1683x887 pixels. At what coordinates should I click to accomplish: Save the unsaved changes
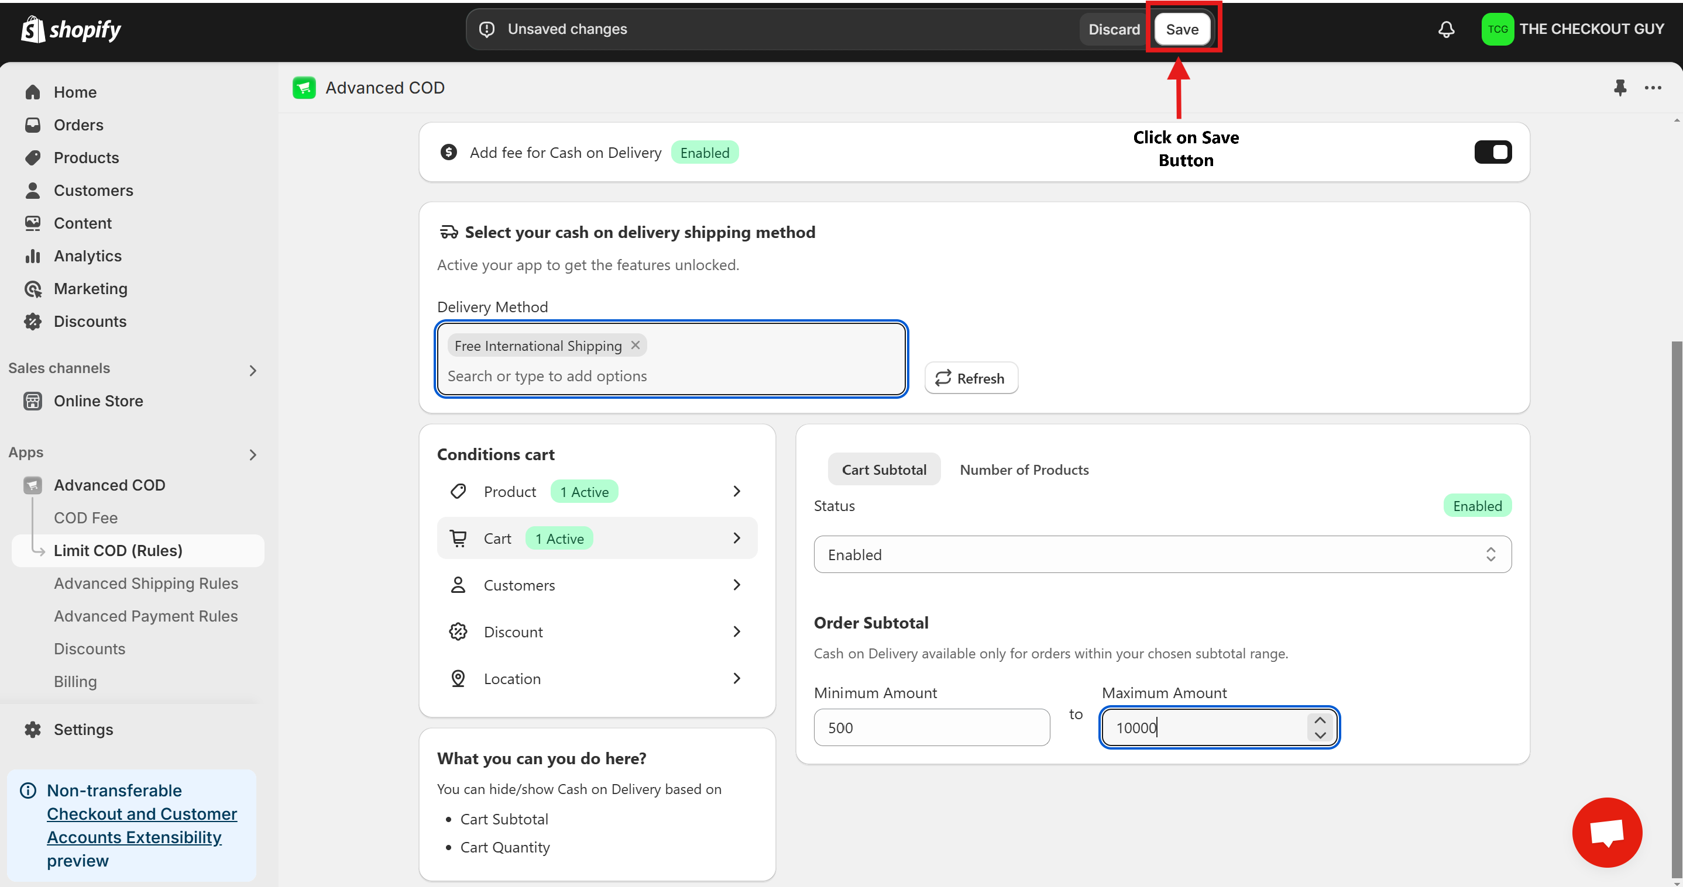(1181, 29)
